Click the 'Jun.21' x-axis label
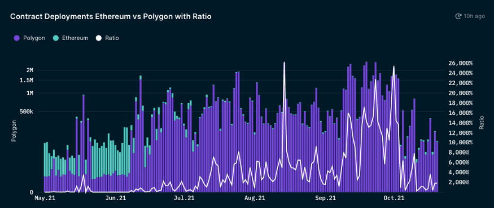Viewport: 494px width, 208px height. click(116, 198)
